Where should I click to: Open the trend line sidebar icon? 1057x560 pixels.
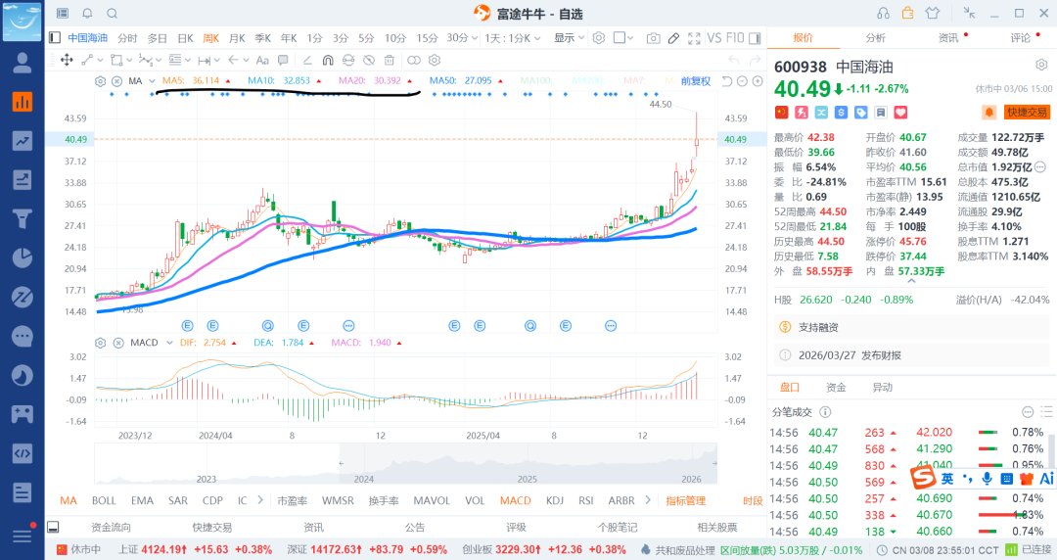[x=23, y=140]
